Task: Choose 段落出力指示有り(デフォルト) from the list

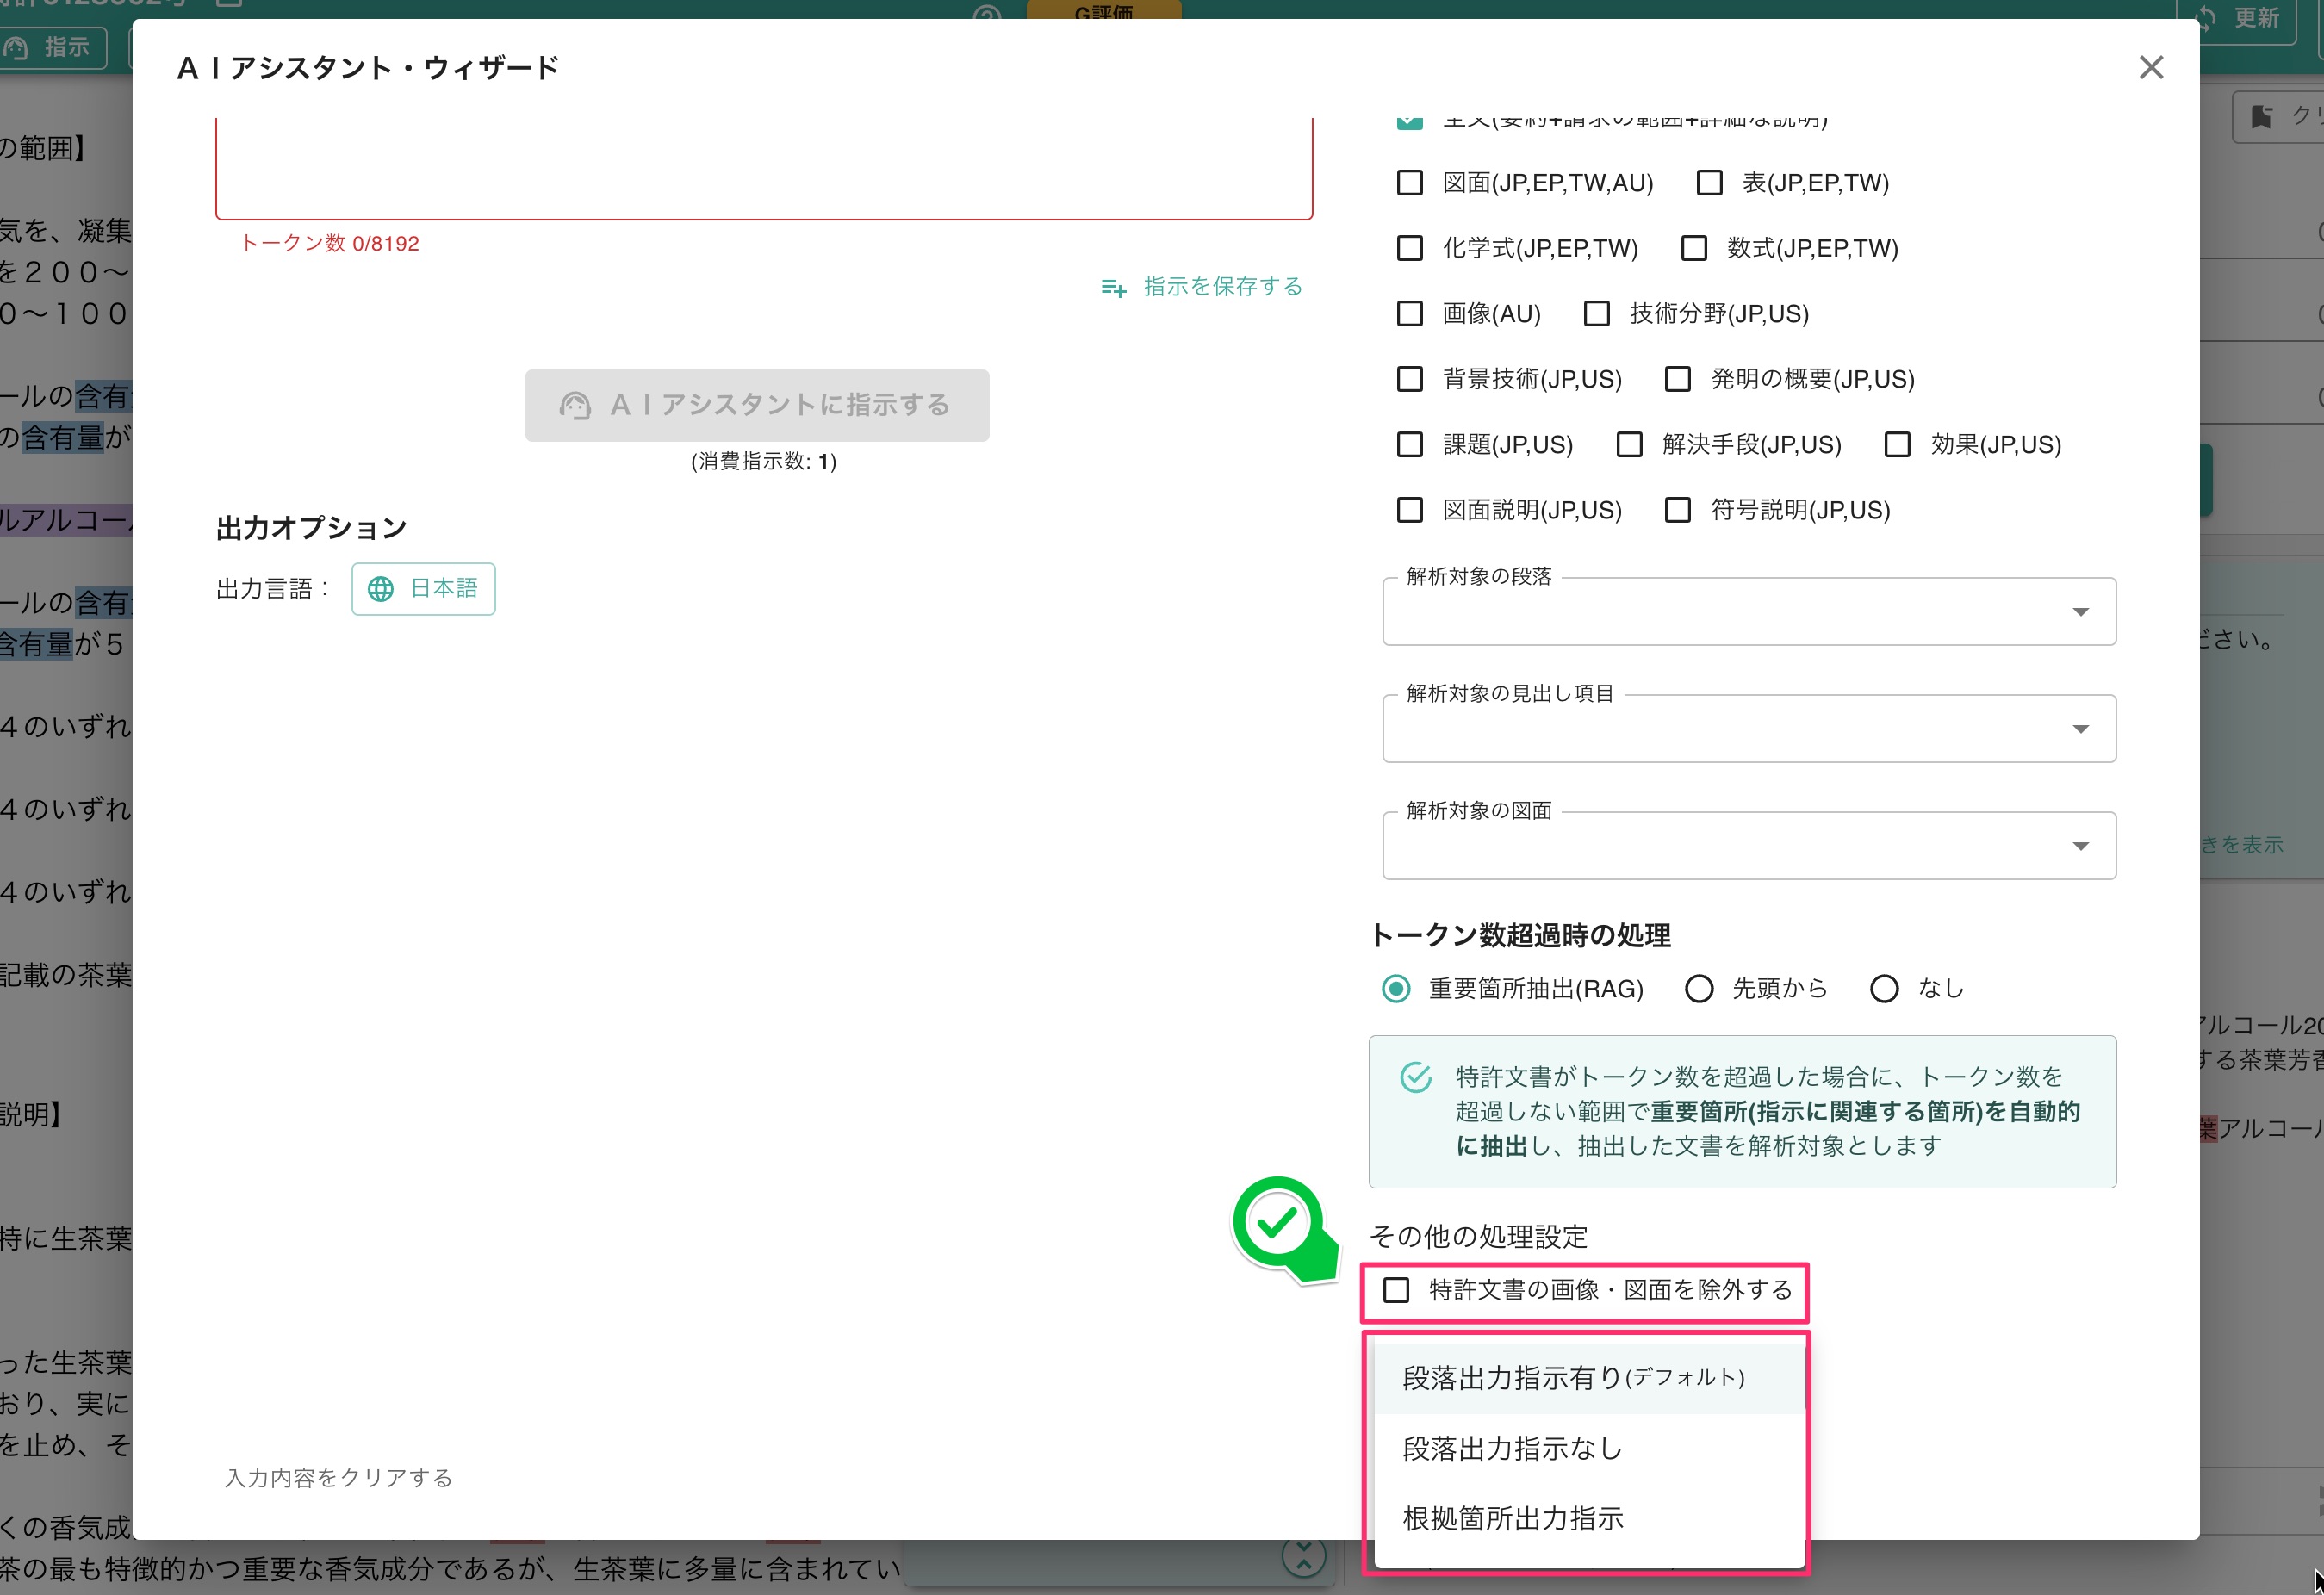Action: click(1589, 1378)
